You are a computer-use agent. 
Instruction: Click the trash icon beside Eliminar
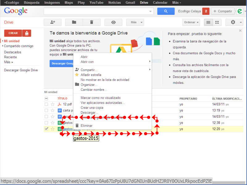[77, 125]
